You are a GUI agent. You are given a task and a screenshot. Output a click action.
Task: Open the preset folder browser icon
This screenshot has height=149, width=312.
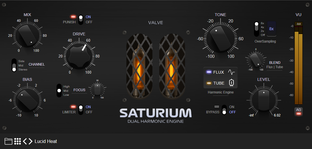point(8,141)
